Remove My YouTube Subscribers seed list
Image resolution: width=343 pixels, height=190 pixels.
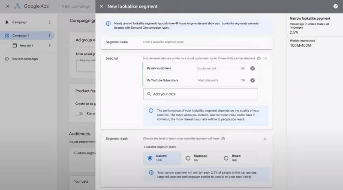click(x=253, y=80)
